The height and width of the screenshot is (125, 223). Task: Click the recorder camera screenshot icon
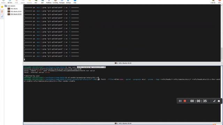tap(219, 101)
